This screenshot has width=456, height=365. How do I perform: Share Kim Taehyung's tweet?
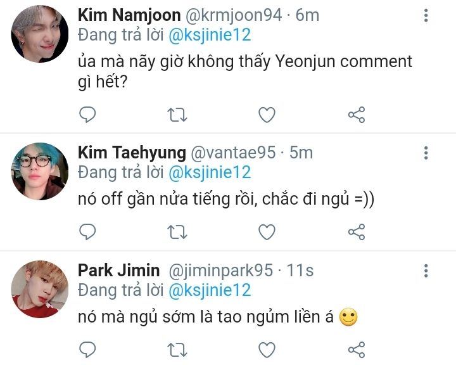tap(357, 232)
